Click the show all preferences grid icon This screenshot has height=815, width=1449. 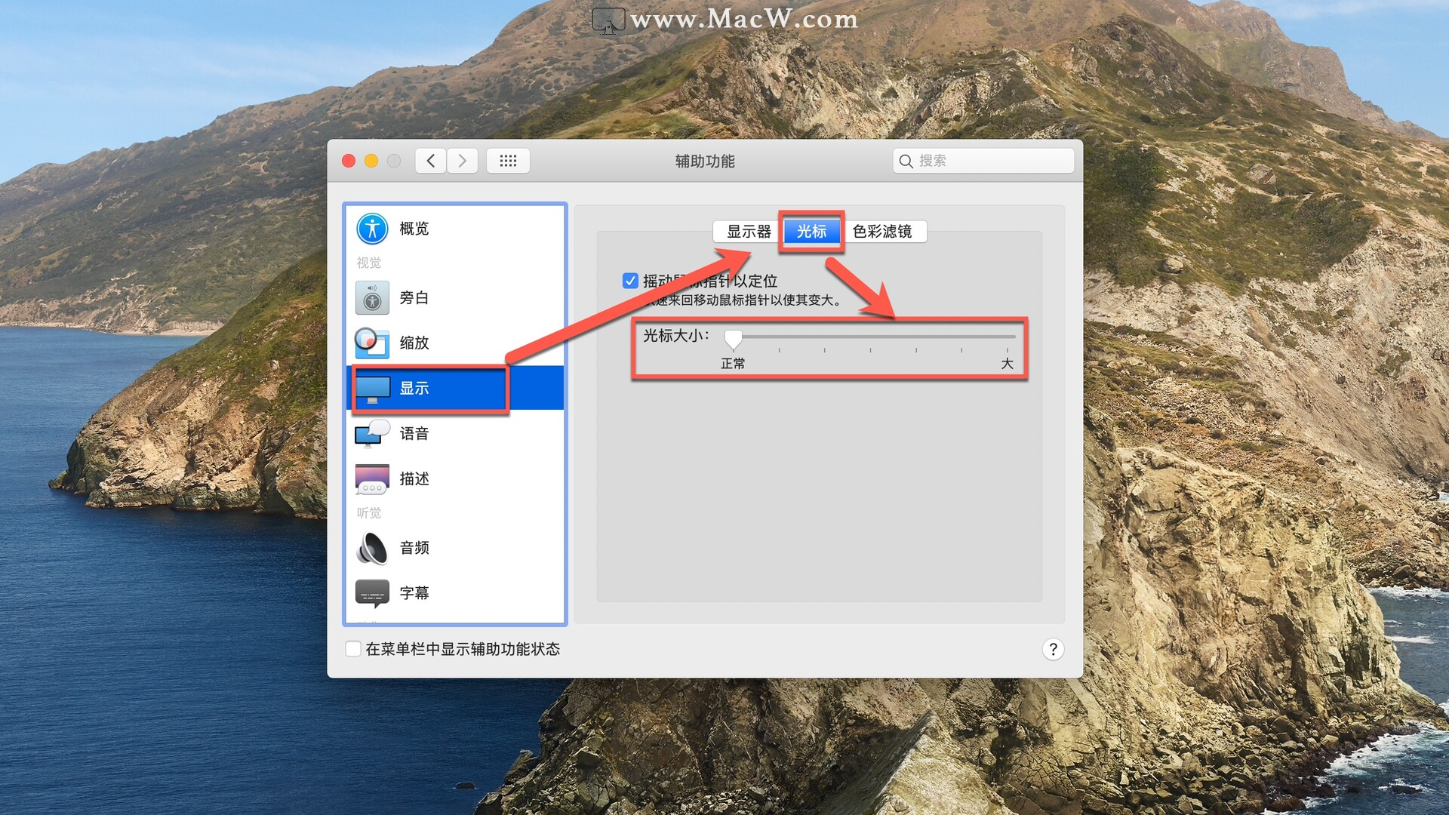pos(508,161)
